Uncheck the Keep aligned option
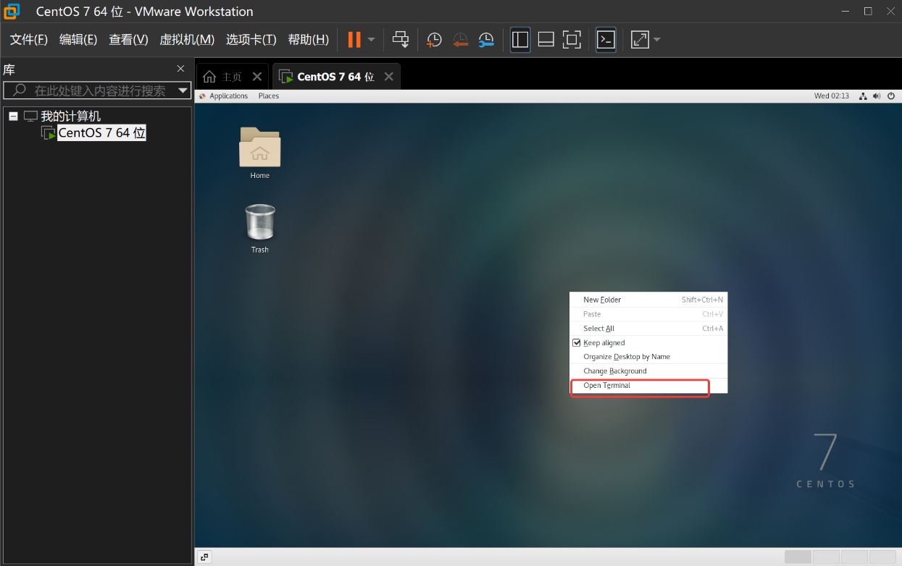This screenshot has height=566, width=902. click(576, 342)
